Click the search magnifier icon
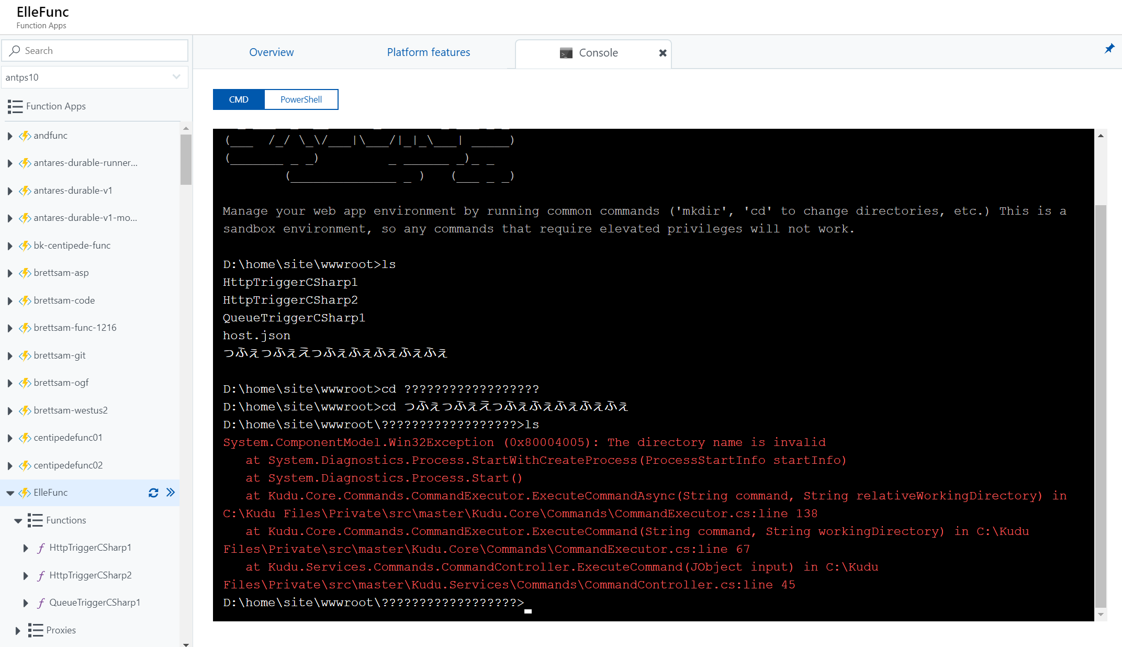Viewport: 1122px width, 647px height. tap(14, 50)
